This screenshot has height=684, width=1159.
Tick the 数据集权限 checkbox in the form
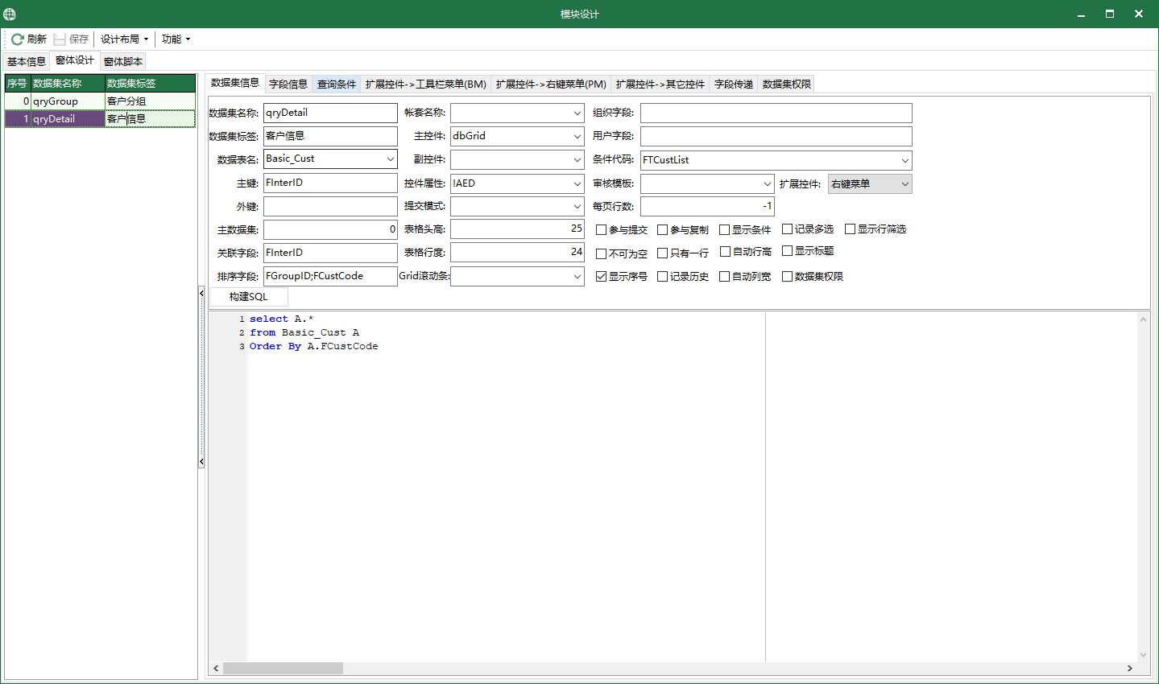788,277
